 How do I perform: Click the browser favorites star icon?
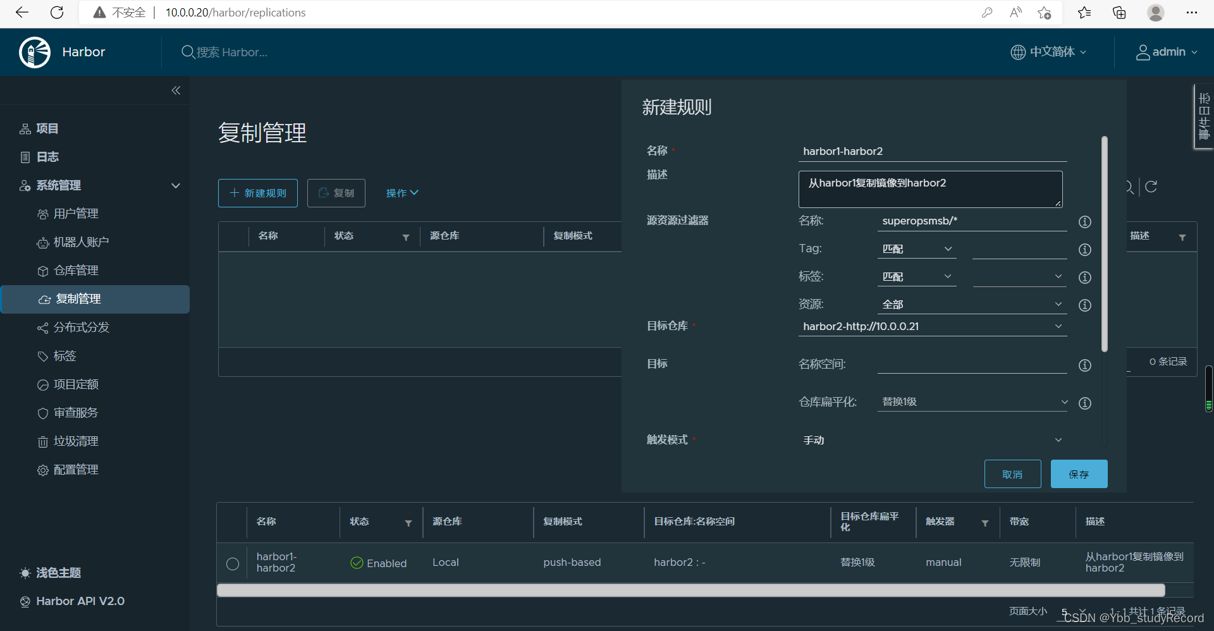[1085, 13]
